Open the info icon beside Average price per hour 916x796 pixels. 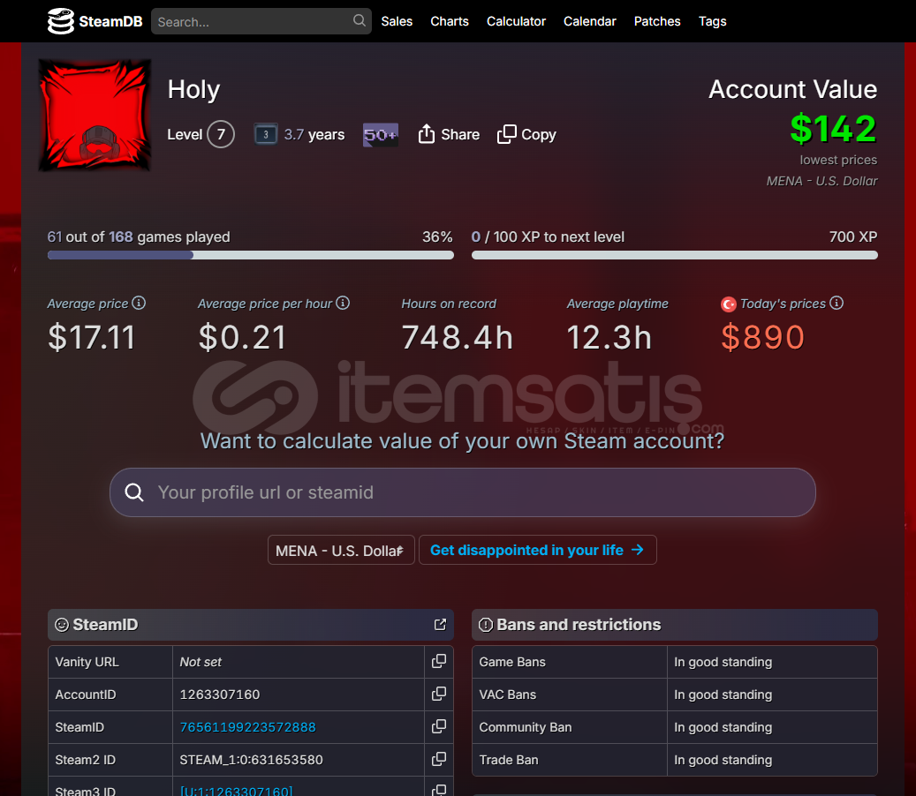coord(343,303)
